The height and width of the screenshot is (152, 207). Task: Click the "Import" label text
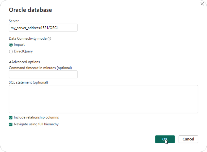click(x=19, y=45)
